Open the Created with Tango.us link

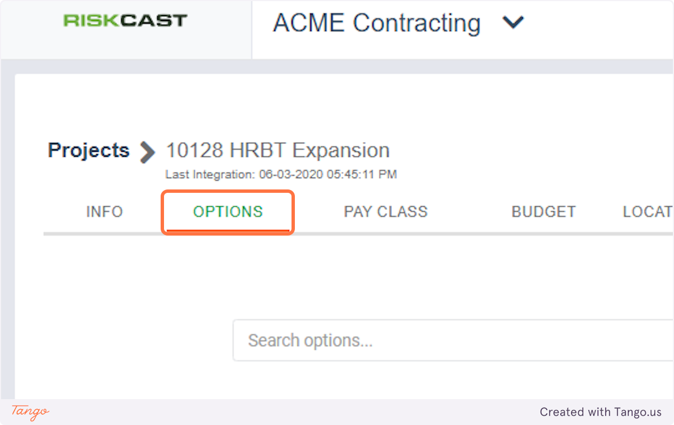[600, 412]
